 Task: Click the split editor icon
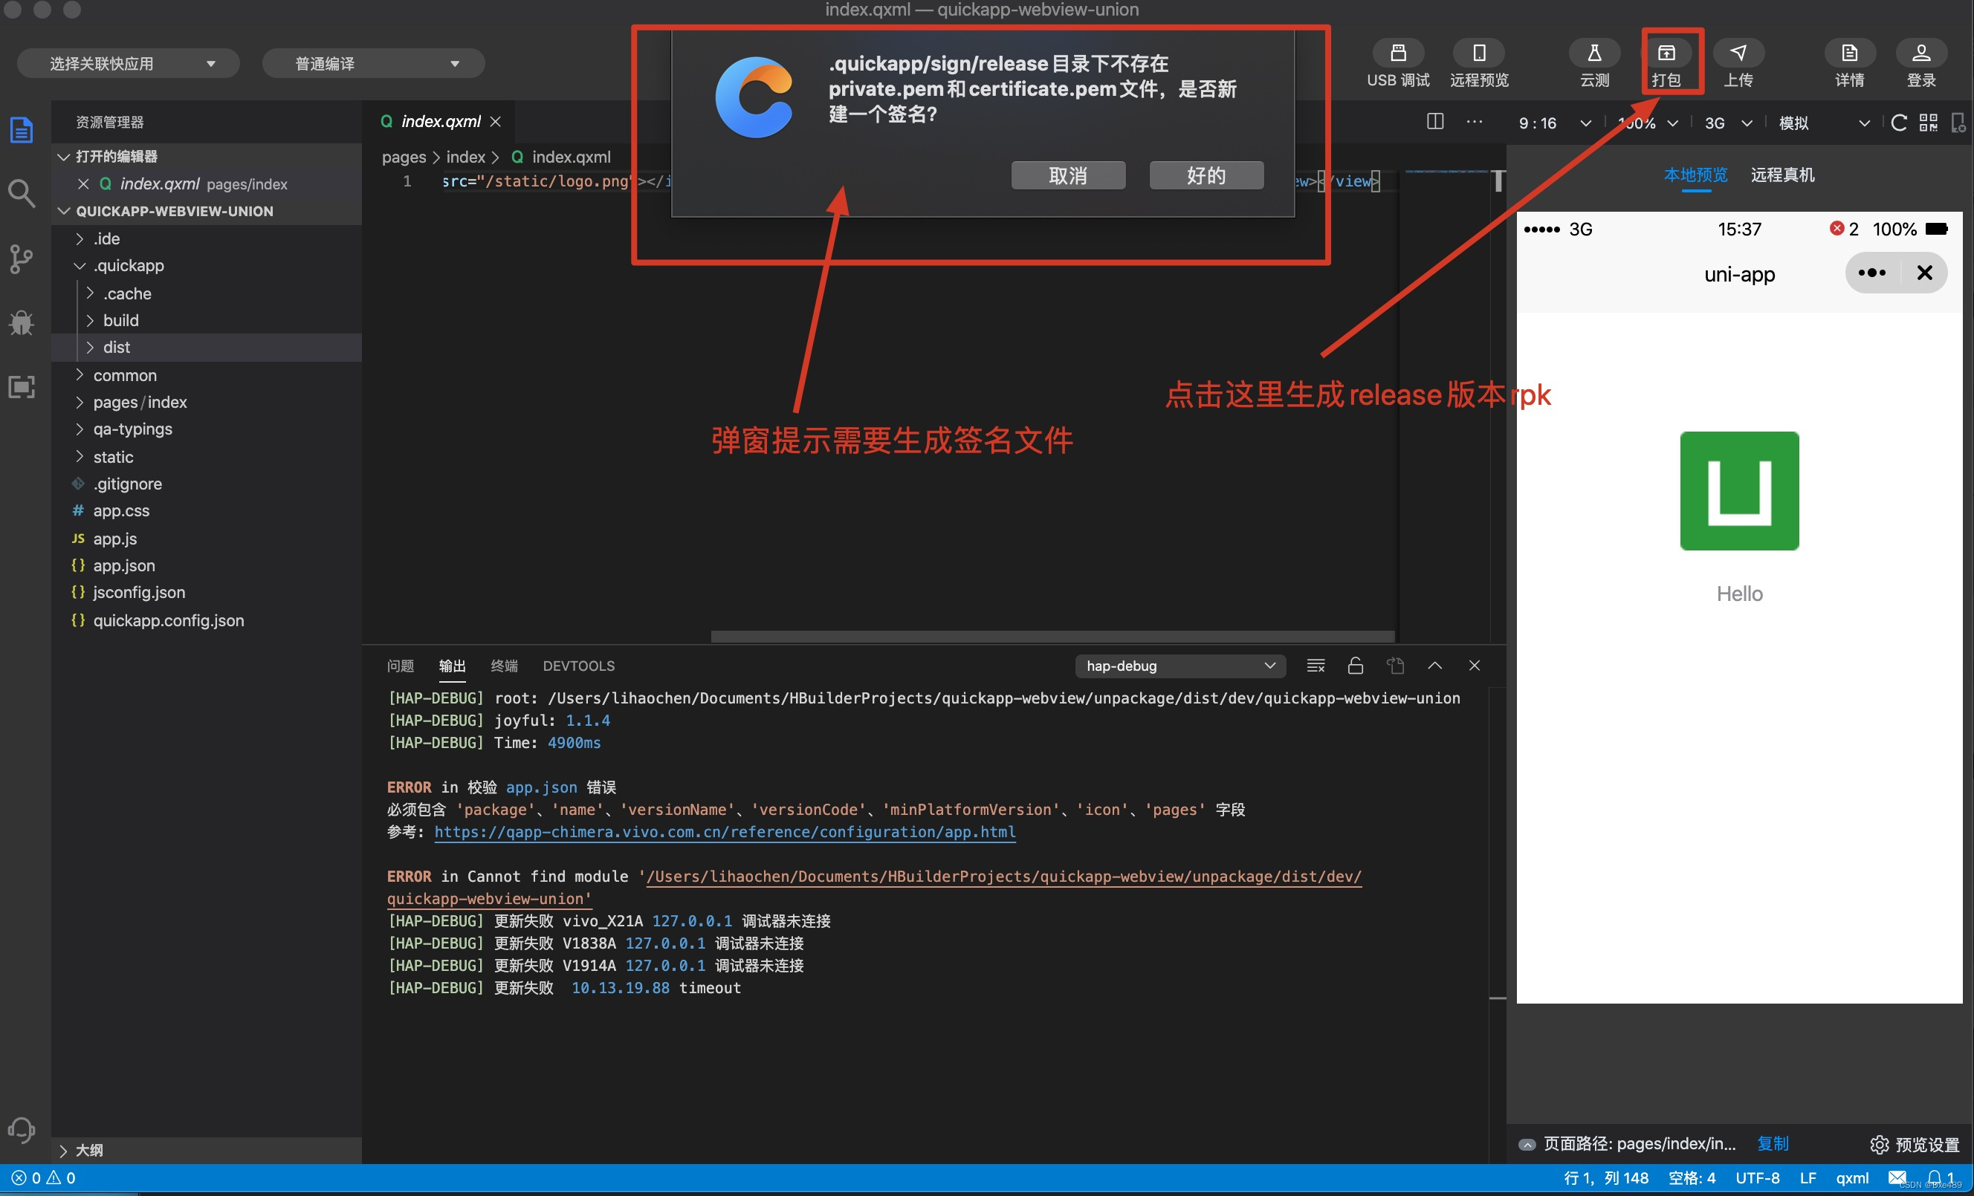click(1435, 122)
